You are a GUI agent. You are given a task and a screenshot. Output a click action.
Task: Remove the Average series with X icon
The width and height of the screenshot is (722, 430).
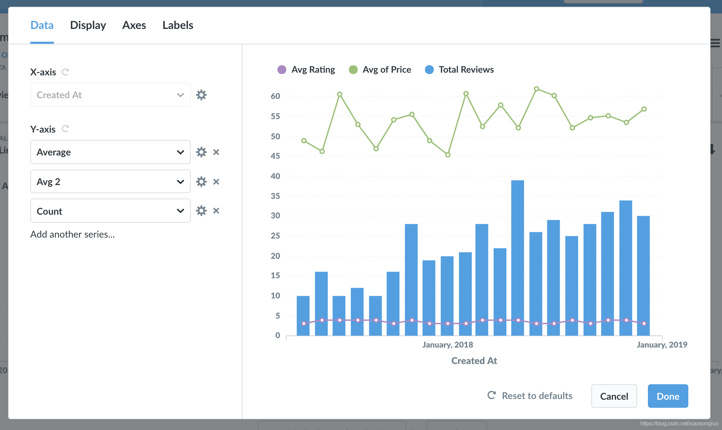[x=216, y=152]
